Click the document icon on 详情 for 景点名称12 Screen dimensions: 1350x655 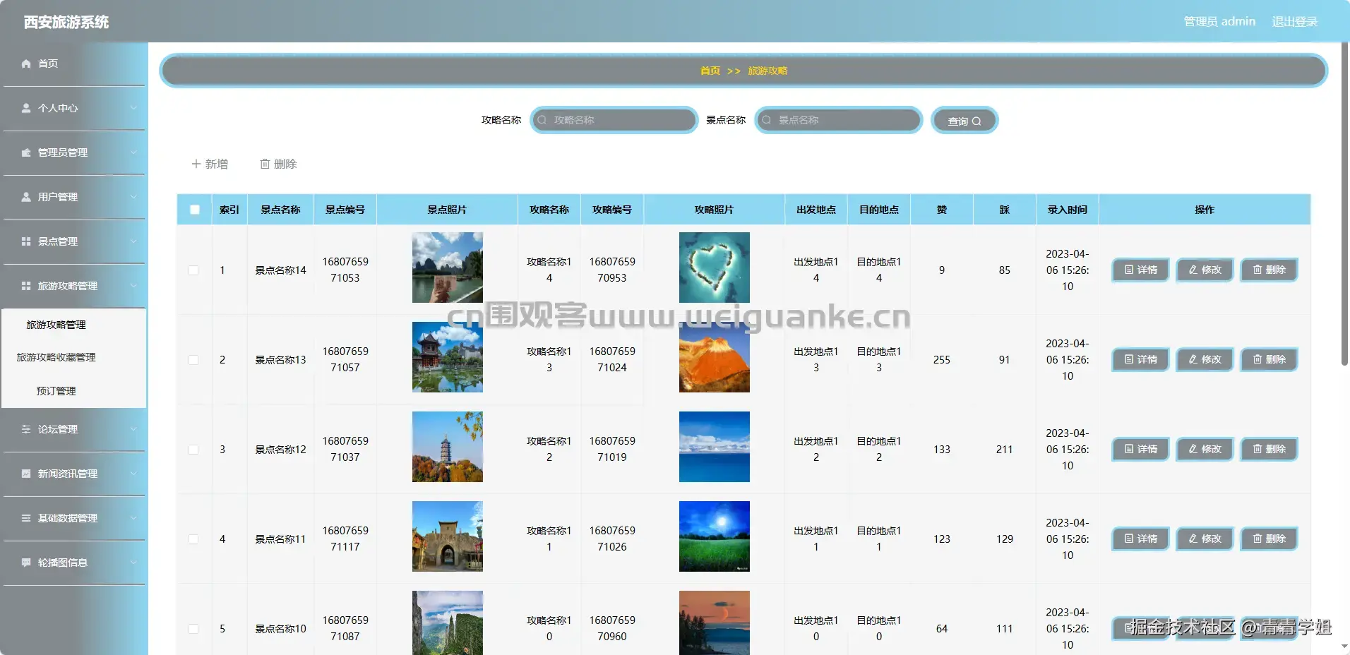(x=1129, y=449)
